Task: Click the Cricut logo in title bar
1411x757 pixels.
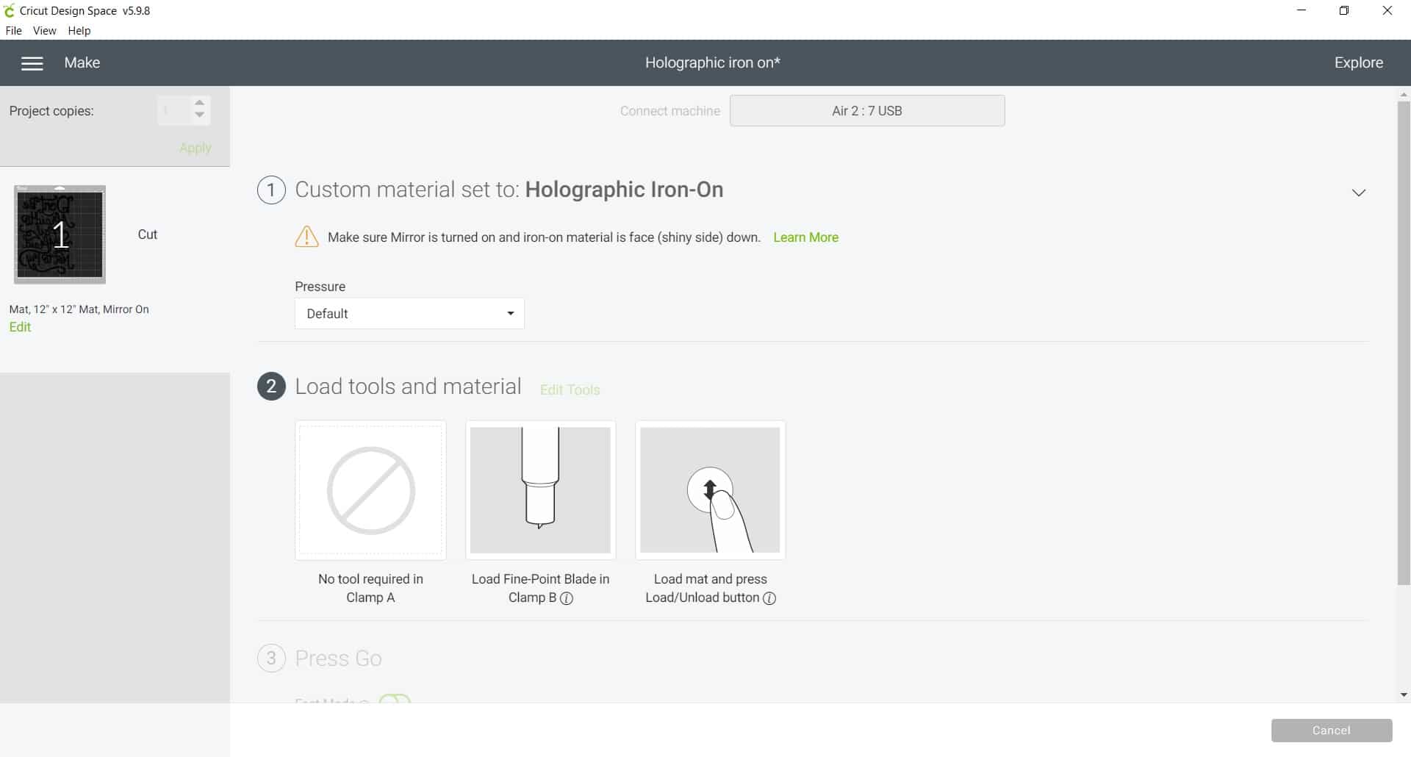Action: click(x=10, y=11)
